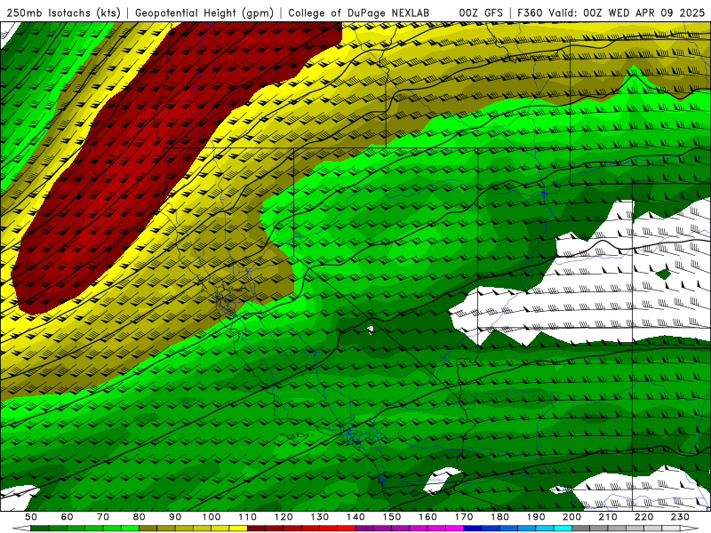The width and height of the screenshot is (711, 533).
Task: Click the 120 label on the color scale
Action: (284, 517)
